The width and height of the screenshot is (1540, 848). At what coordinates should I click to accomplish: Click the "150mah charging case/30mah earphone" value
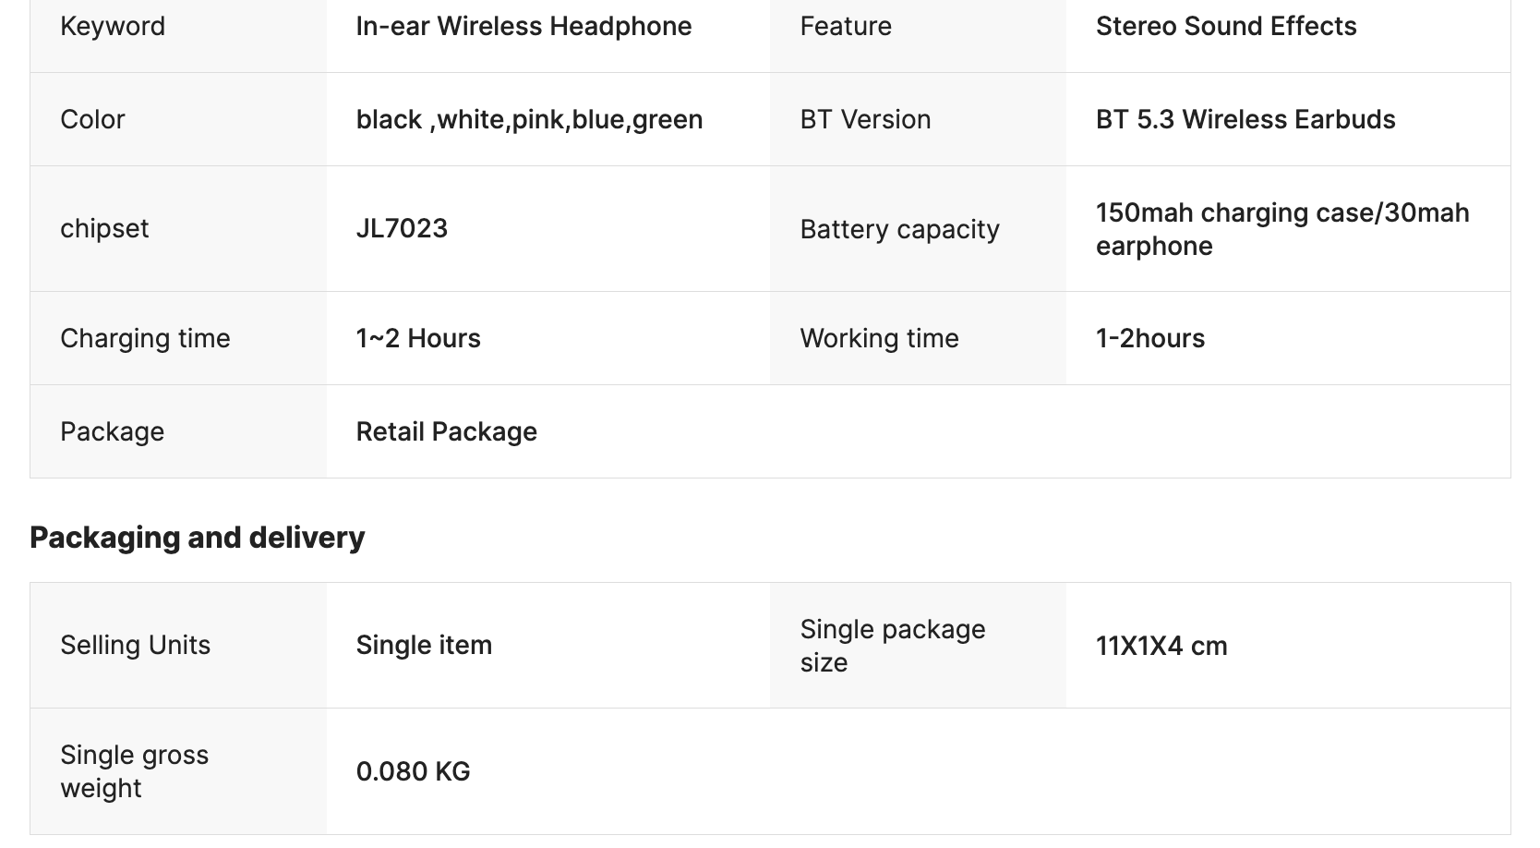click(1281, 229)
